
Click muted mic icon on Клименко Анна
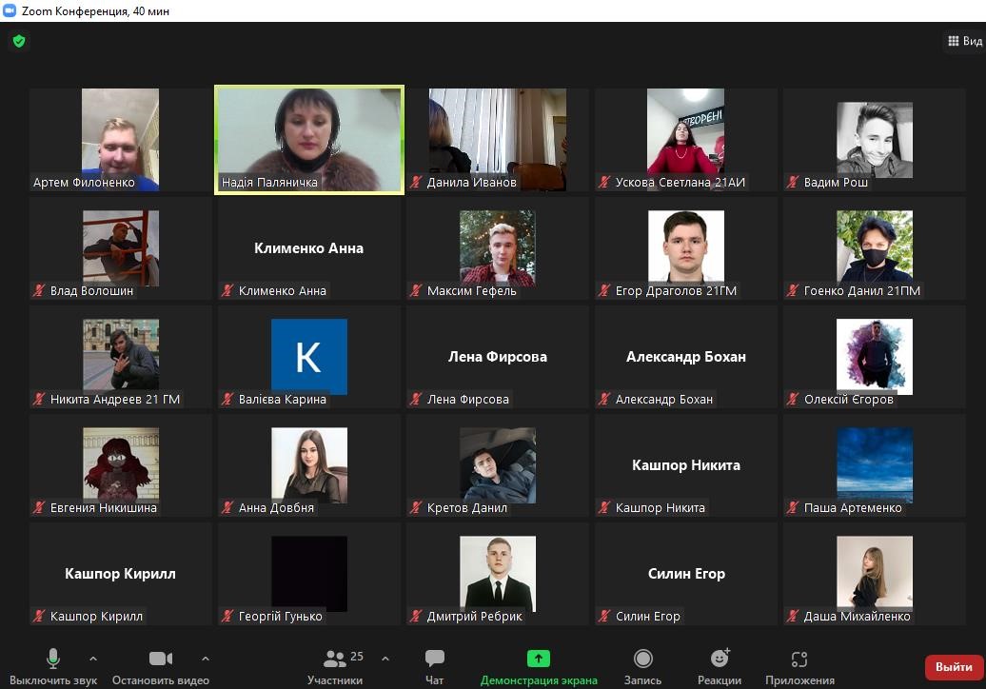[227, 290]
